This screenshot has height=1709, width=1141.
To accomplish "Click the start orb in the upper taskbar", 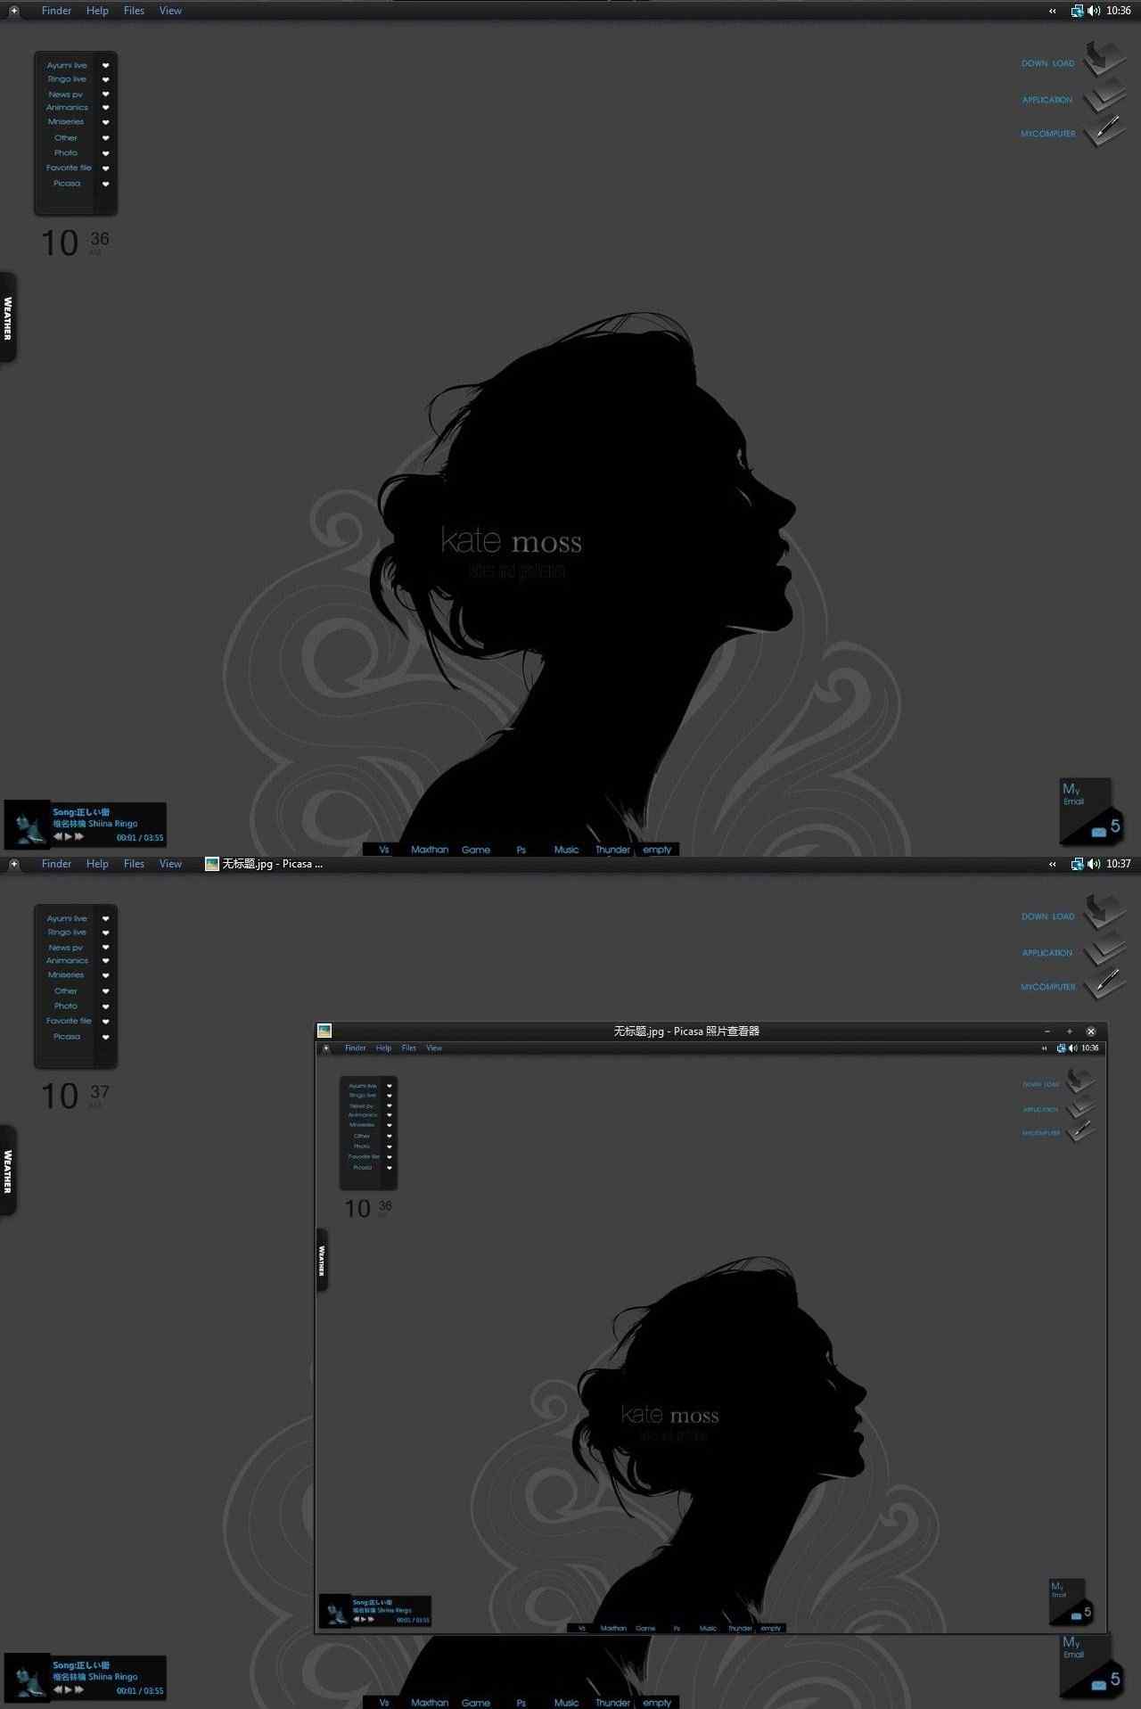I will (x=14, y=11).
